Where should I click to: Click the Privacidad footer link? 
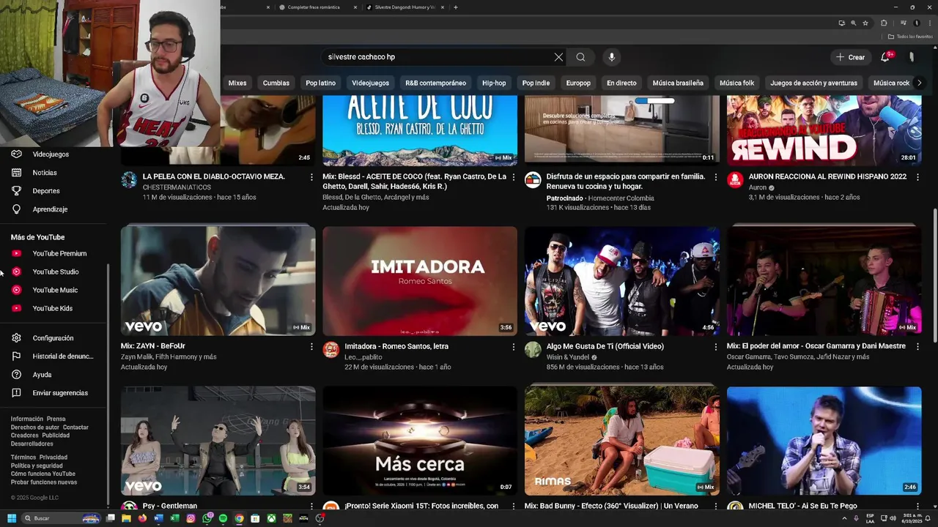pos(53,457)
